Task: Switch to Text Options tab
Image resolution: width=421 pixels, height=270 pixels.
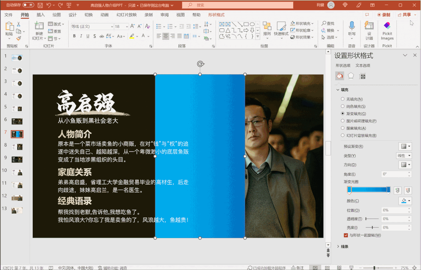Action: pos(363,65)
